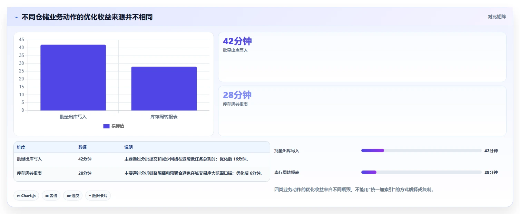Click 批量出库写入 label under 42分钟 card
Image resolution: width=520 pixels, height=214 pixels.
[235, 50]
